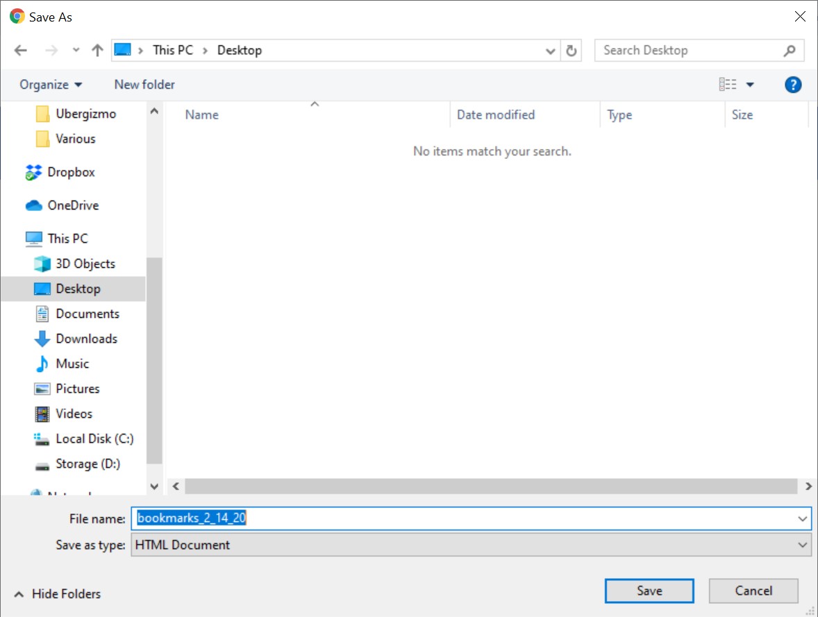
Task: Expand the view options dropdown arrow
Action: click(x=750, y=85)
